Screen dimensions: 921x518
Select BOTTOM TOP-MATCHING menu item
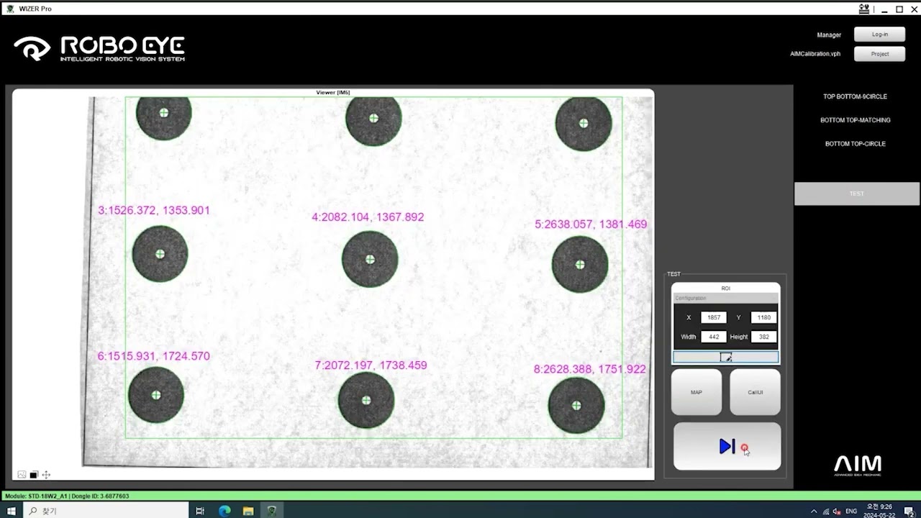855,120
